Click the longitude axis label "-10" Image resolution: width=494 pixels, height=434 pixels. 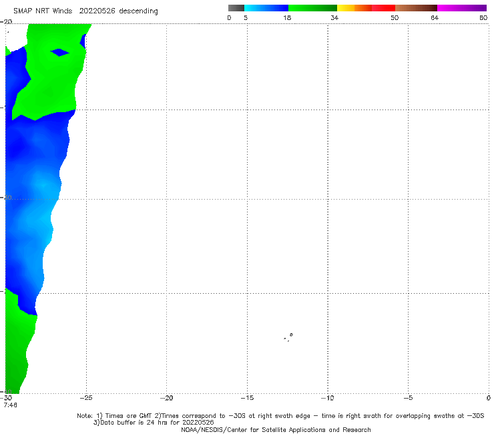[x=328, y=398]
